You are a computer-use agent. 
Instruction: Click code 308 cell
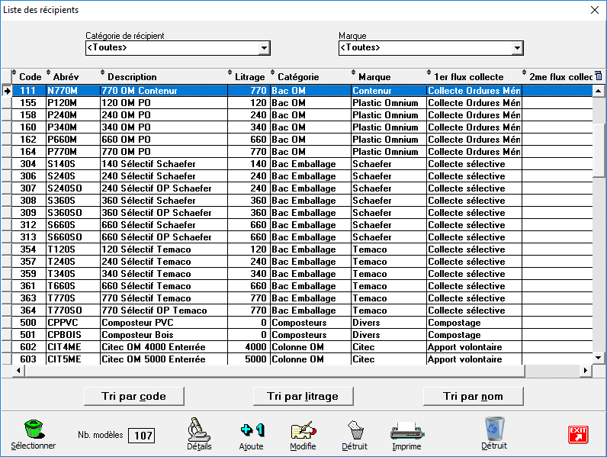(x=28, y=201)
